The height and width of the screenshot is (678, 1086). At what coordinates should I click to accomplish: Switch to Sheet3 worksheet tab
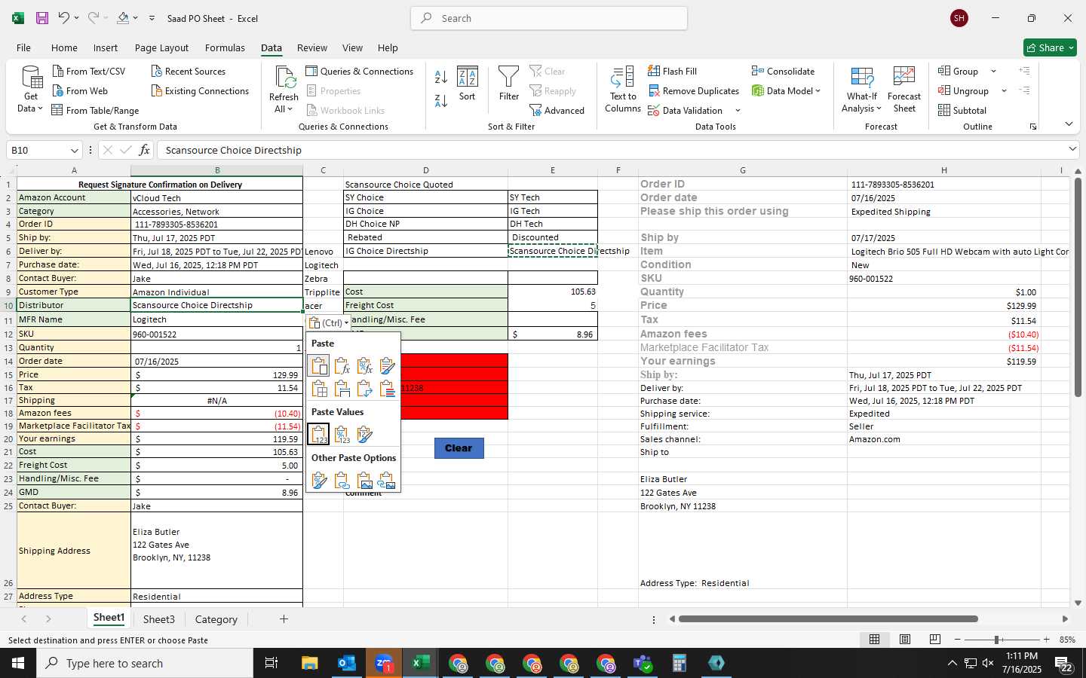pyautogui.click(x=159, y=619)
